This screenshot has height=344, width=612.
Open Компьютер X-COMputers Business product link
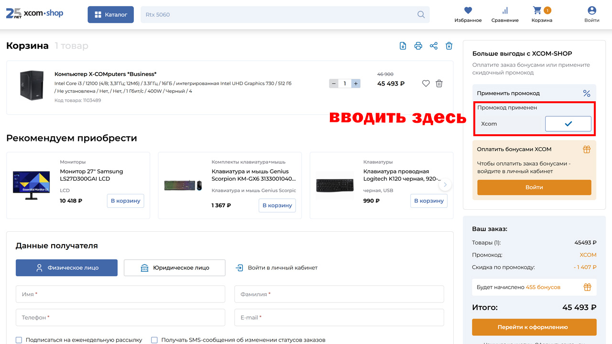tap(106, 74)
